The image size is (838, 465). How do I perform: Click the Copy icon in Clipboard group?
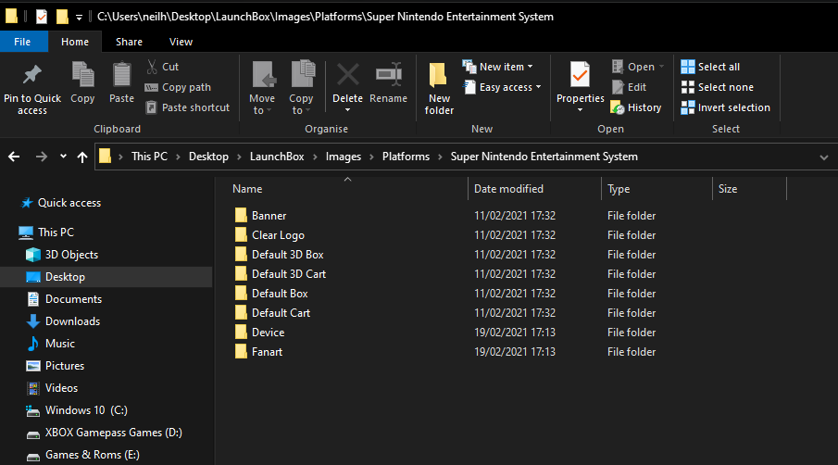(82, 74)
